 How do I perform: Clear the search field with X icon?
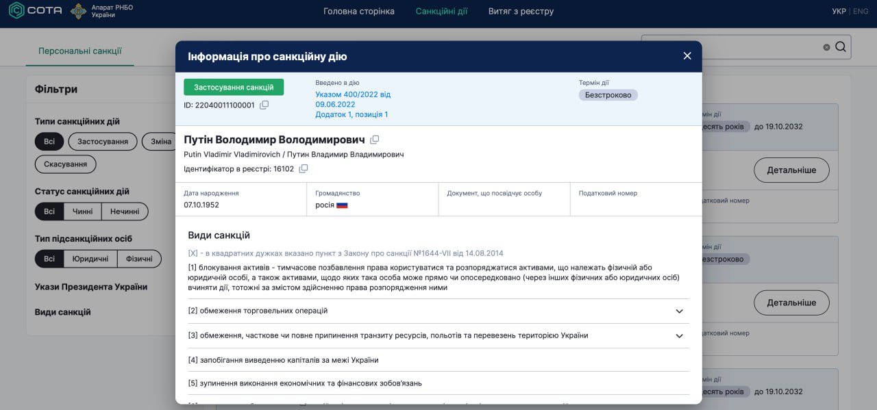(826, 47)
